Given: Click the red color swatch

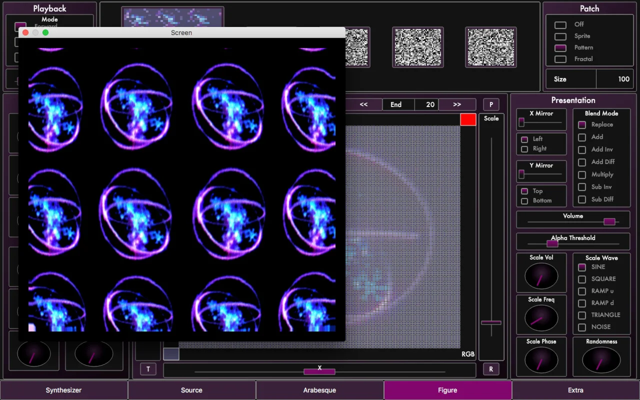Looking at the screenshot, I should click(x=468, y=119).
